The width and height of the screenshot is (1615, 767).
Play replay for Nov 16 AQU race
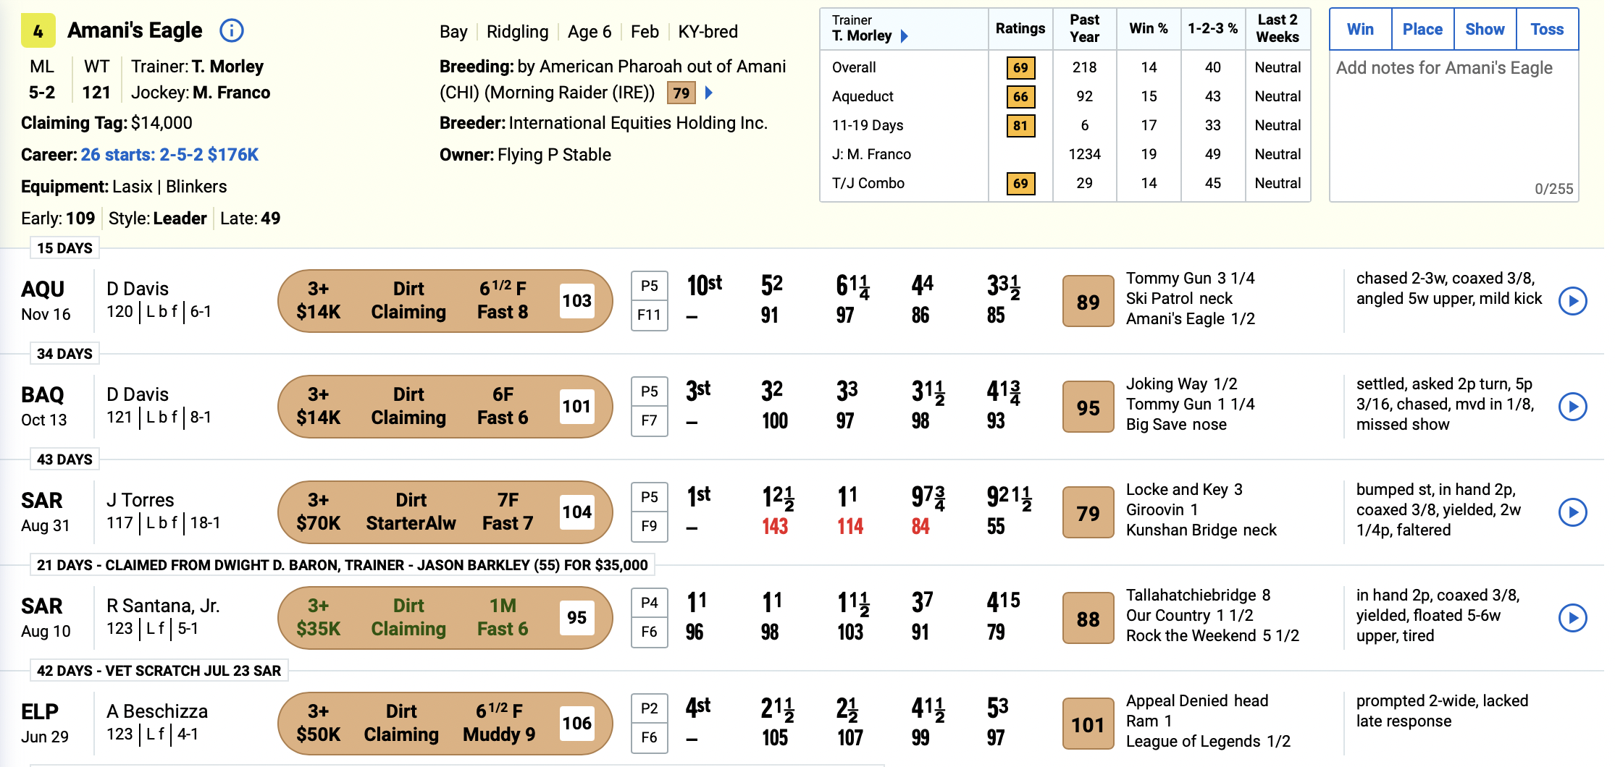[x=1572, y=301]
